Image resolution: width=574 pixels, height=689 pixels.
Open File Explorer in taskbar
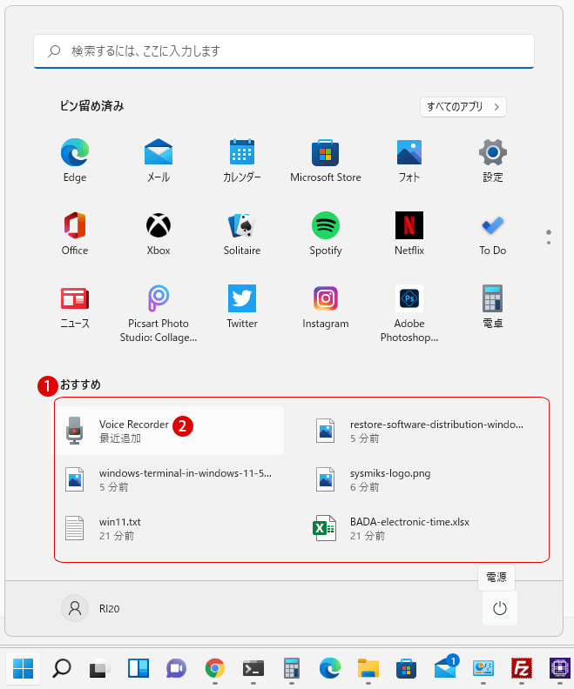coord(368,669)
